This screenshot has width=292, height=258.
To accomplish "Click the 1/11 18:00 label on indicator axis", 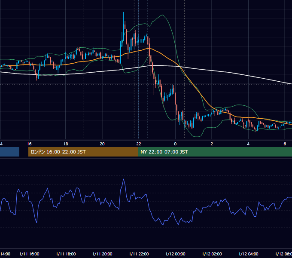I will click(x=66, y=254).
